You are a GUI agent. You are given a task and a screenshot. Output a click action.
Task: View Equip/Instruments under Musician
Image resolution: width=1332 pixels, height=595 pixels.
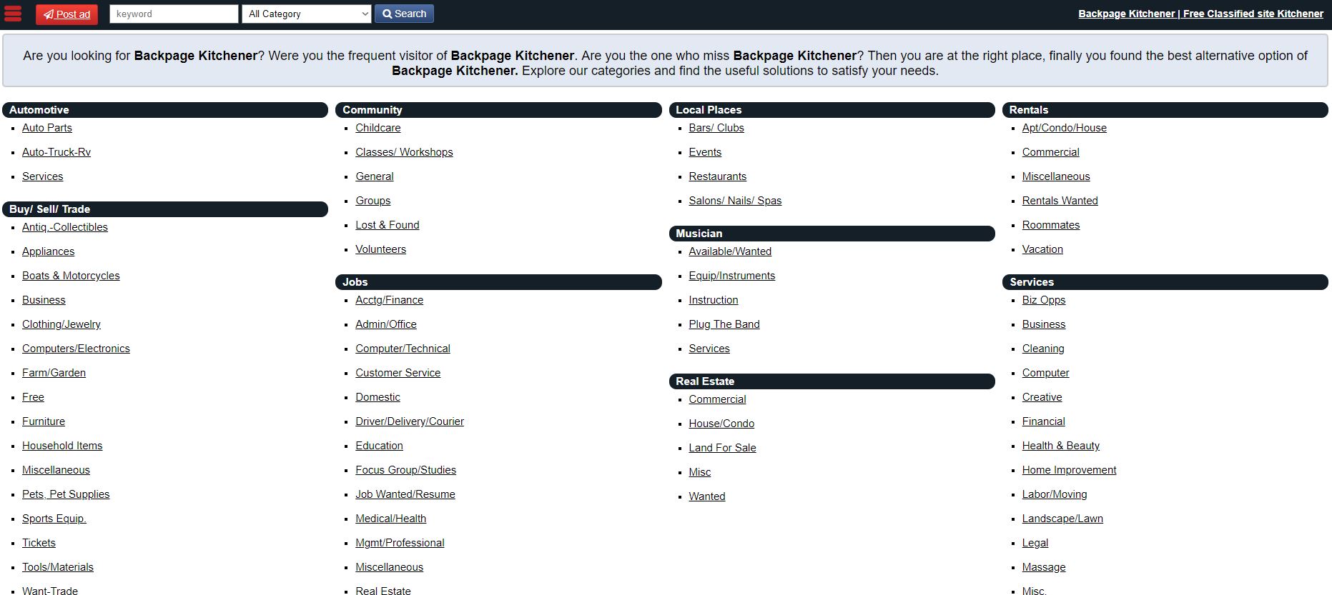pos(731,276)
